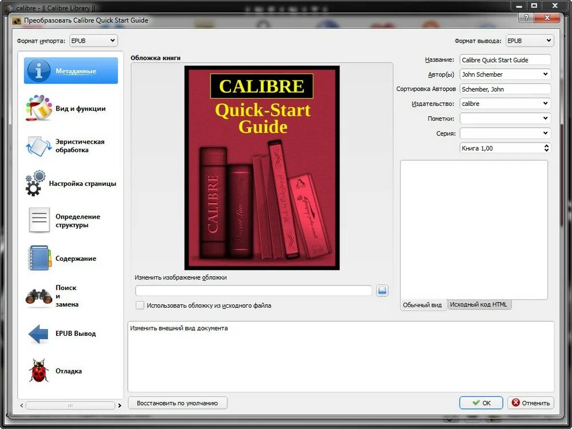Switch to the Исходный код HTML tab
Screen dimensions: 572x429
[479, 304]
